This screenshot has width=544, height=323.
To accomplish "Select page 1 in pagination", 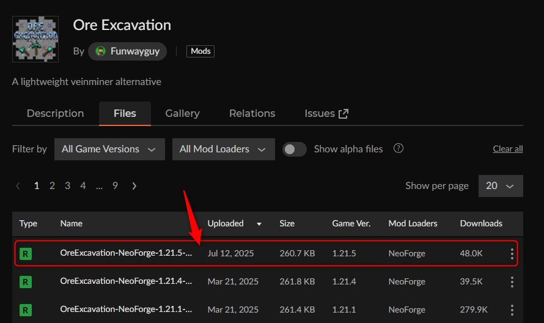I will (37, 186).
